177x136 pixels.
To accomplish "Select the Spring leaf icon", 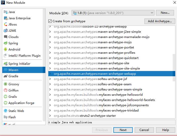I will [x=6, y=43].
